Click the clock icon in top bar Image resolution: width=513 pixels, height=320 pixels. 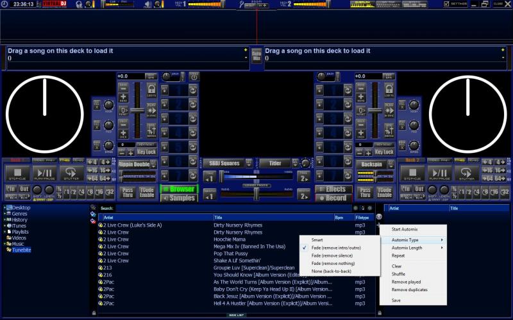pyautogui.click(x=4, y=4)
